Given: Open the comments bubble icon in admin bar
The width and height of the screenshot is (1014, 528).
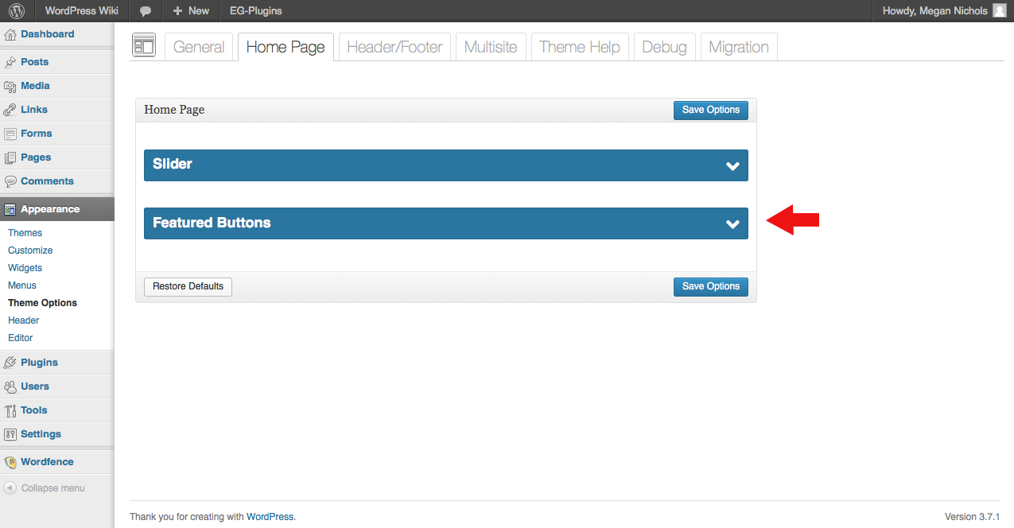Looking at the screenshot, I should (x=146, y=11).
